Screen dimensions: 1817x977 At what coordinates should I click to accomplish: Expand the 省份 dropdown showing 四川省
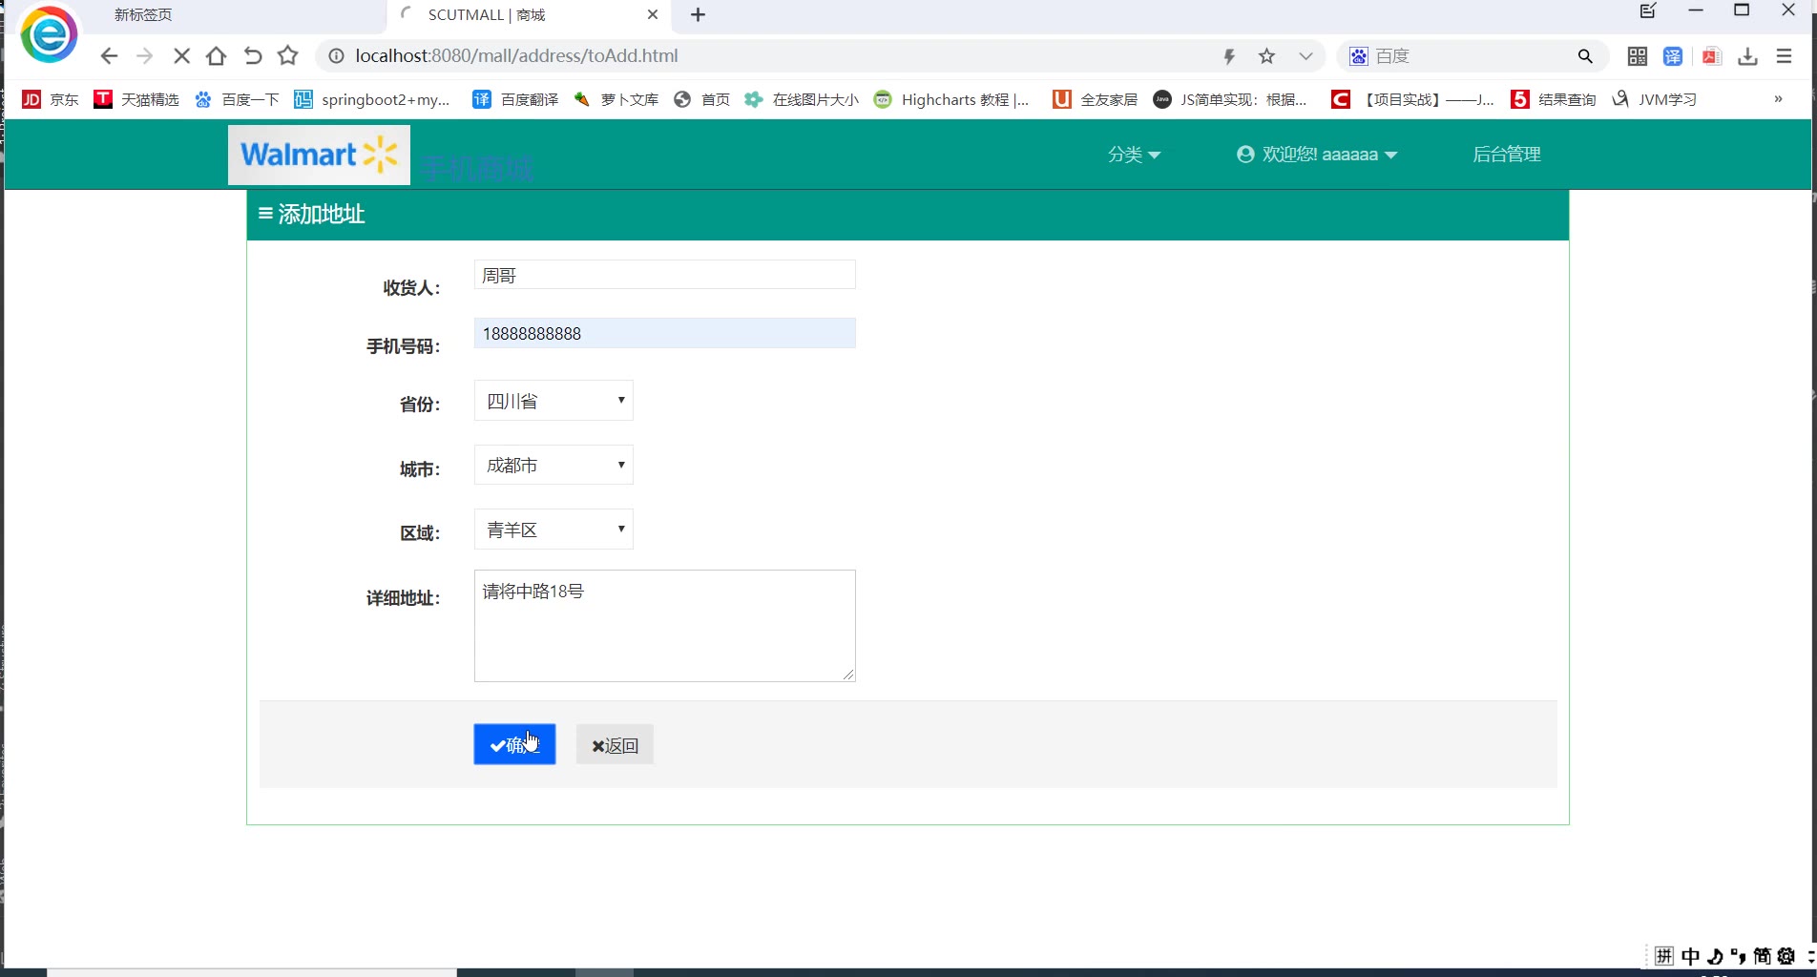[553, 401]
